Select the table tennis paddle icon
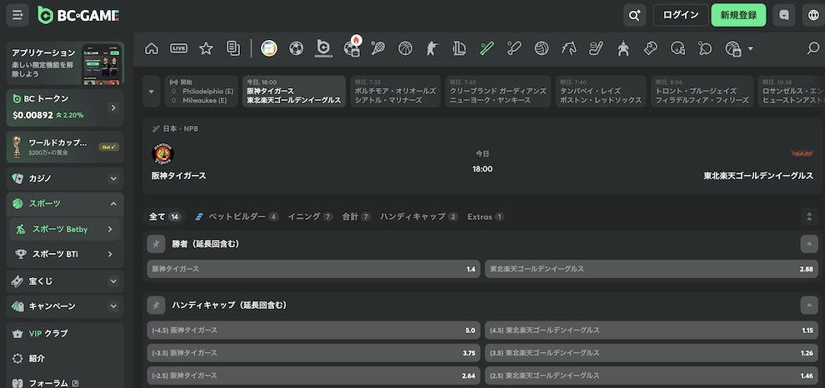 pos(705,48)
